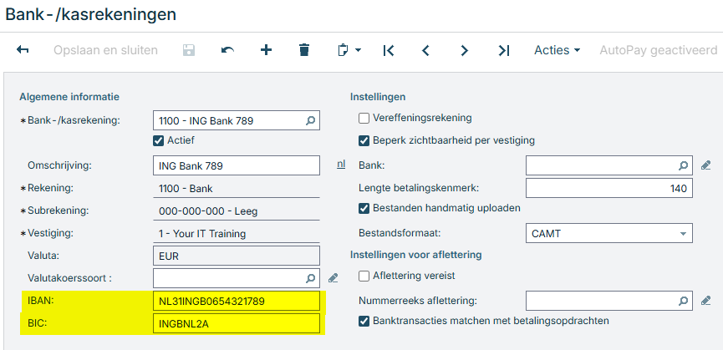Click the Bank input field
723x350 pixels.
tap(608, 165)
